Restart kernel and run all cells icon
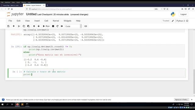This screenshot has width=195, height=110. (62, 26)
